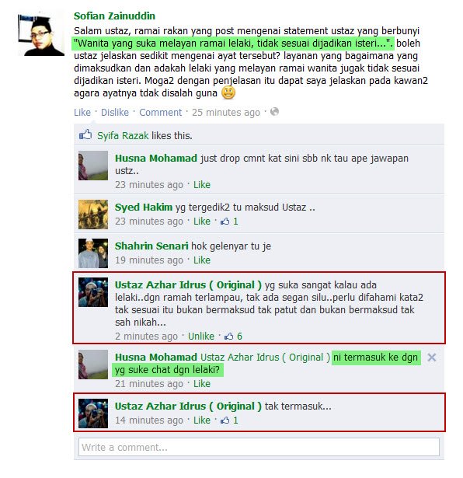Click the 'Write a comment...' field
Image resolution: width=463 pixels, height=478 pixels.
tap(259, 447)
